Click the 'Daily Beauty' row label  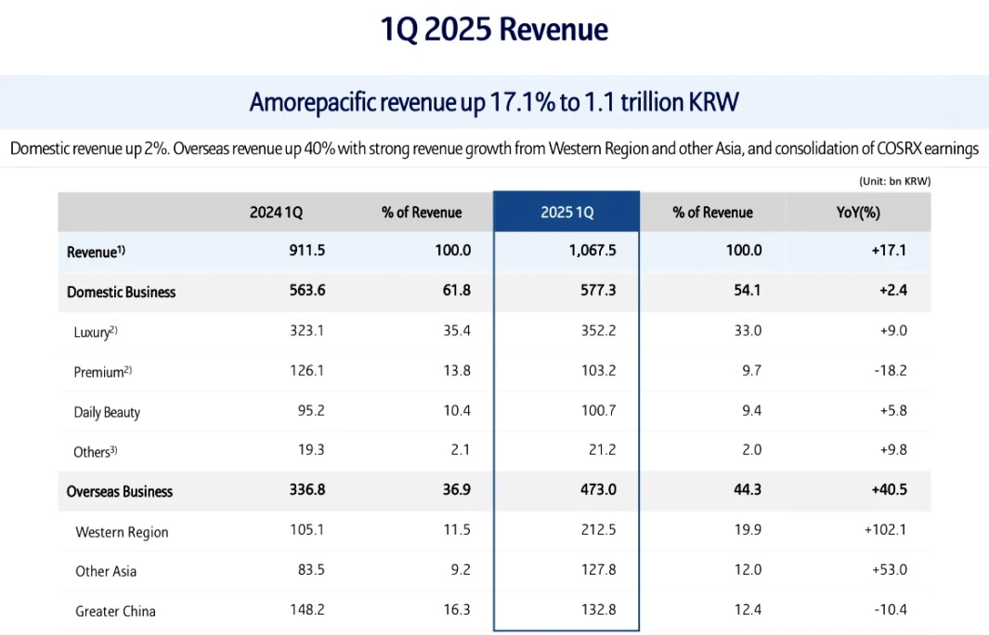[x=107, y=412]
